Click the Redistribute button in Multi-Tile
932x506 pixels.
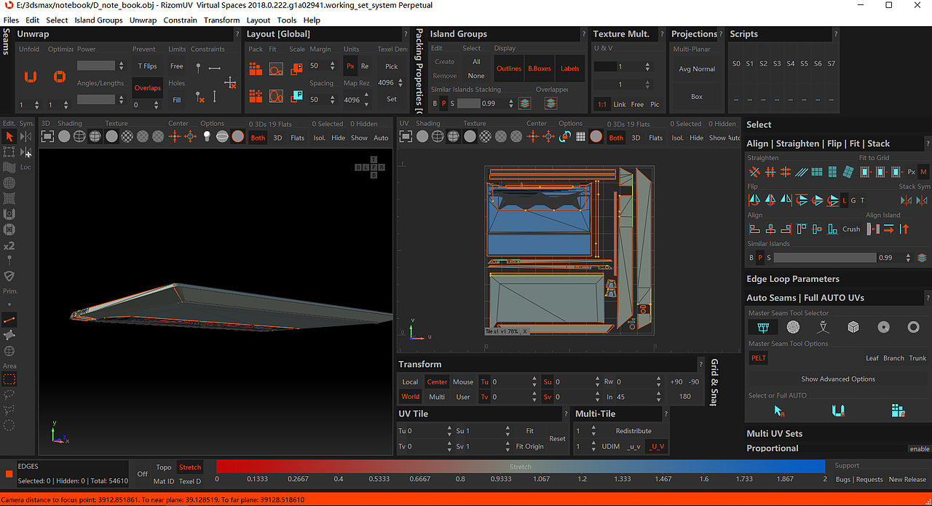pos(633,430)
